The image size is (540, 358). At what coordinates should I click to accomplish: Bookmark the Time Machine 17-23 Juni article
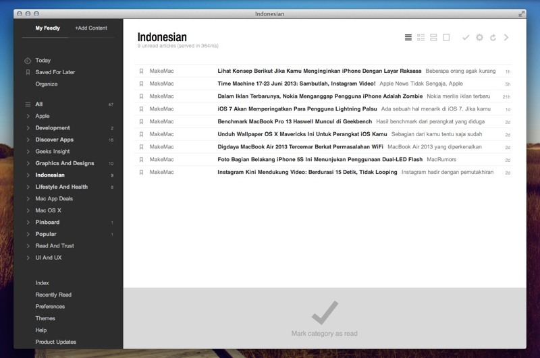[x=141, y=84]
